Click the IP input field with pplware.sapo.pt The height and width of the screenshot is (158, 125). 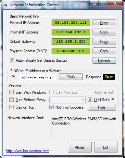(x=37, y=77)
